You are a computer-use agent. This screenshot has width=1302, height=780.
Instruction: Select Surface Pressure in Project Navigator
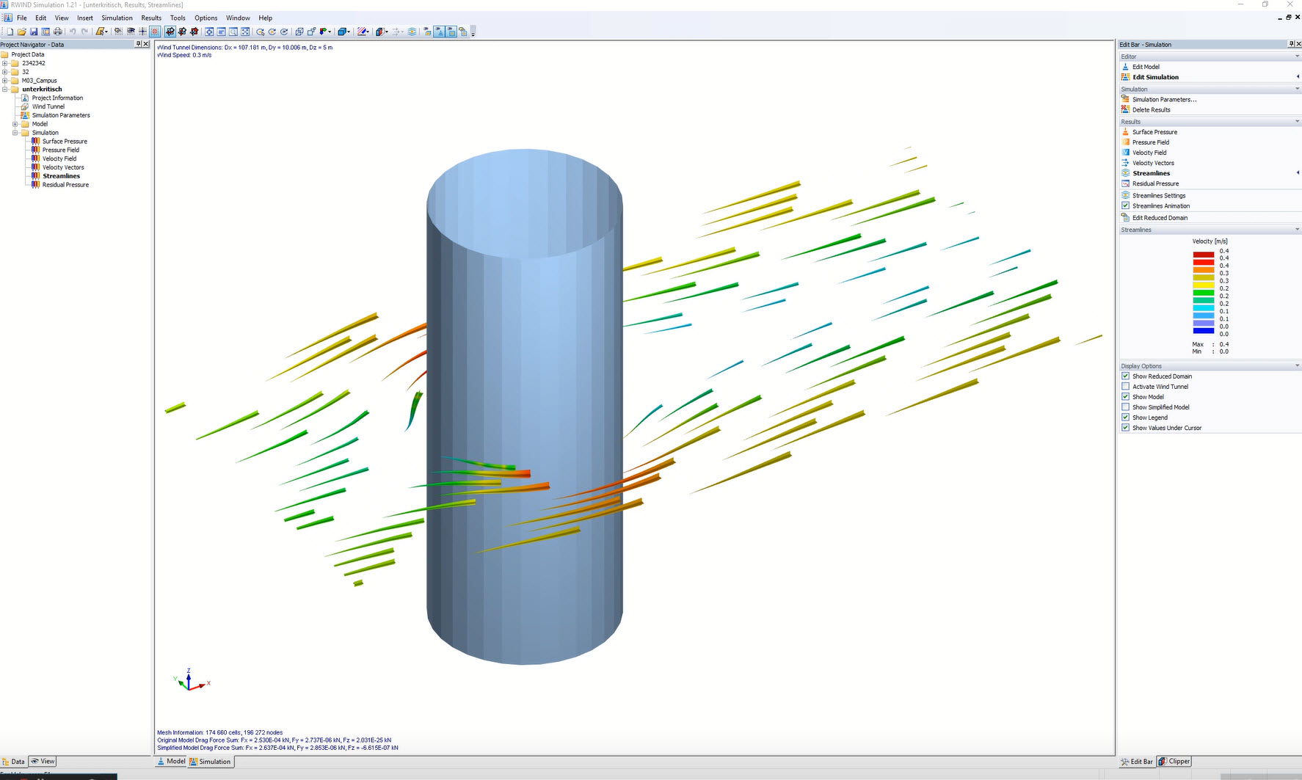pyautogui.click(x=65, y=141)
